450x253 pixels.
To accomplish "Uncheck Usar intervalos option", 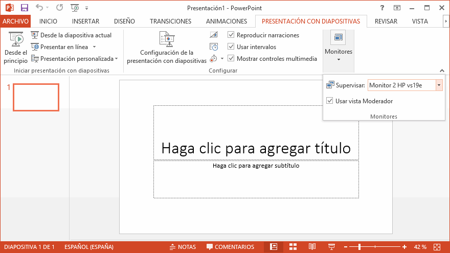I will pyautogui.click(x=231, y=47).
